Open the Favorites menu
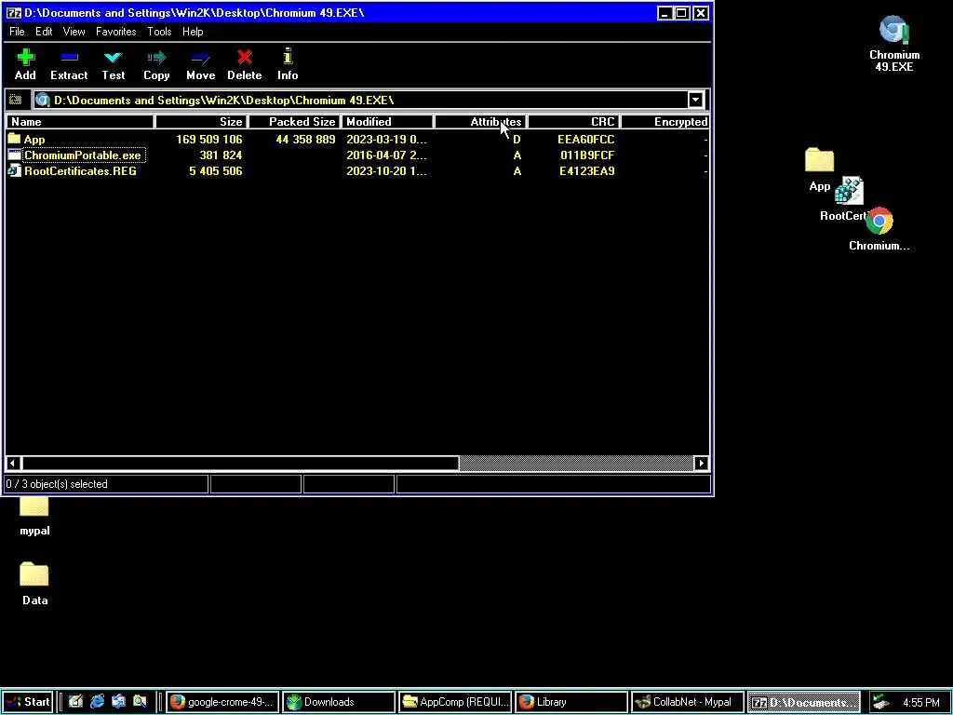The height and width of the screenshot is (715, 953). click(115, 32)
